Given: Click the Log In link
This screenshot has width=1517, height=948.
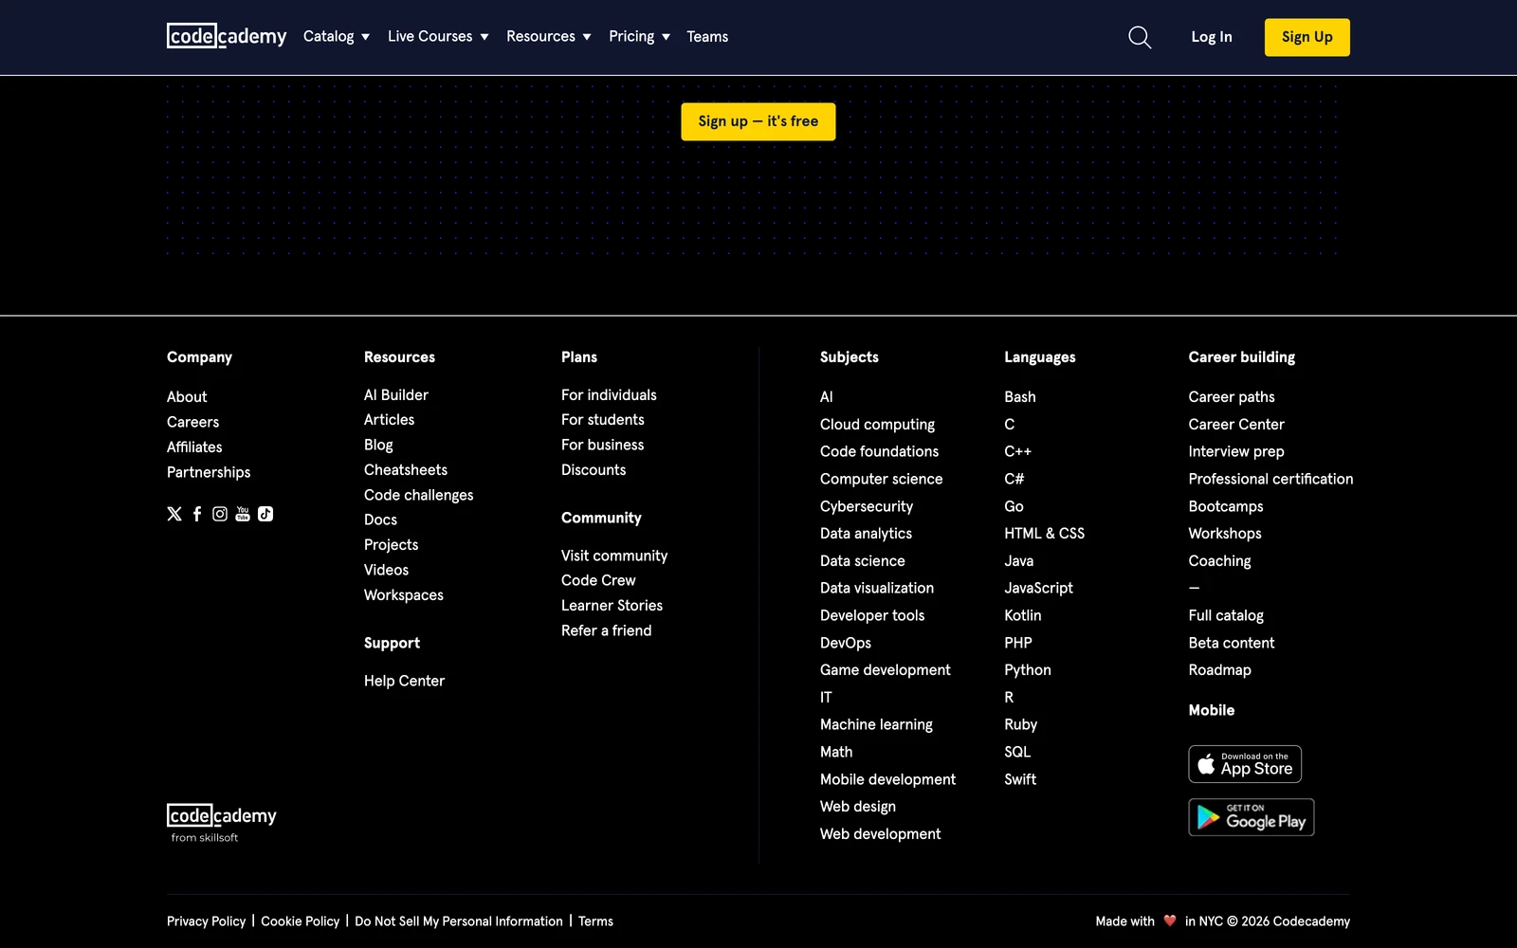Looking at the screenshot, I should pyautogui.click(x=1212, y=37).
